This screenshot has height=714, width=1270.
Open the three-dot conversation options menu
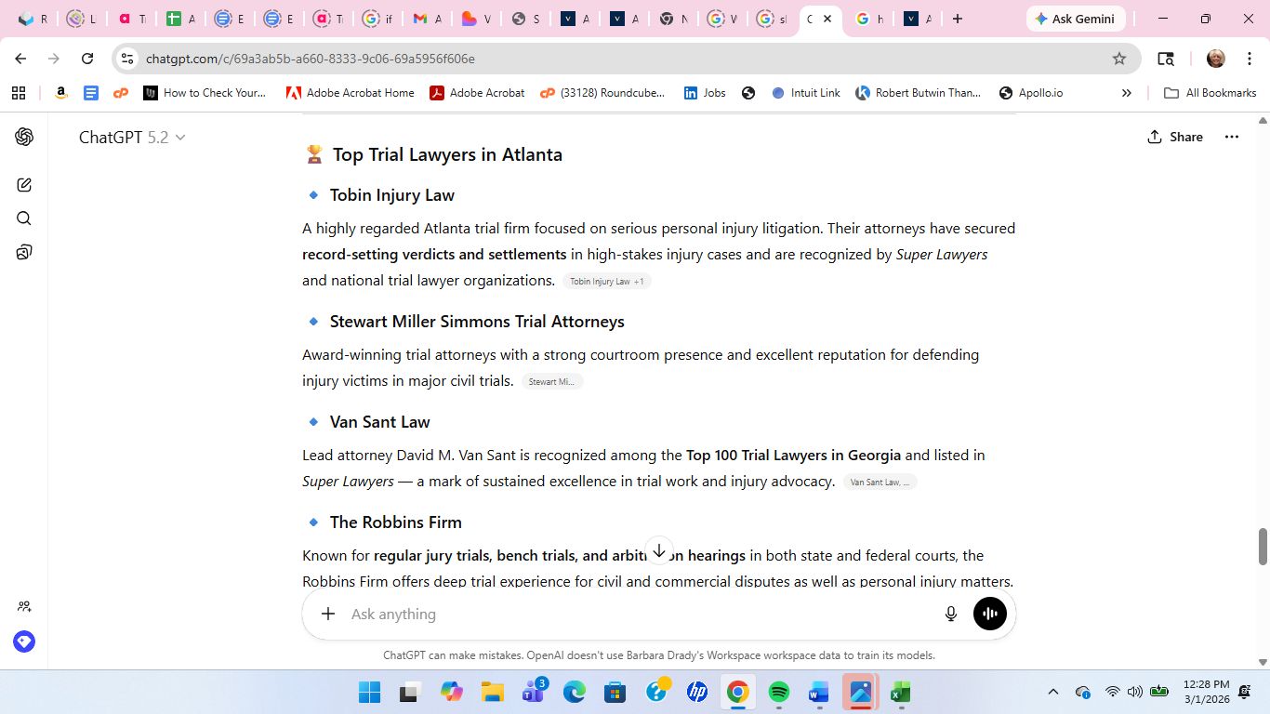tap(1232, 137)
